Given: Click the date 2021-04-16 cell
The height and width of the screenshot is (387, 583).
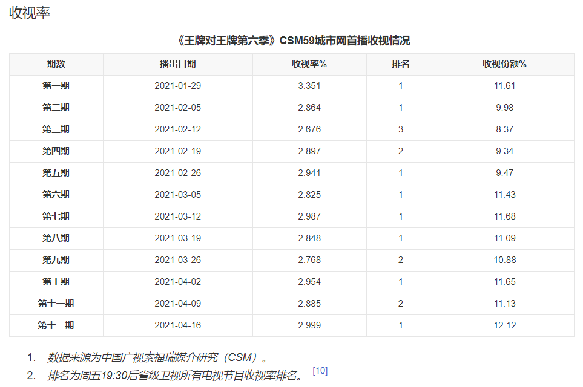Looking at the screenshot, I should pyautogui.click(x=177, y=325).
